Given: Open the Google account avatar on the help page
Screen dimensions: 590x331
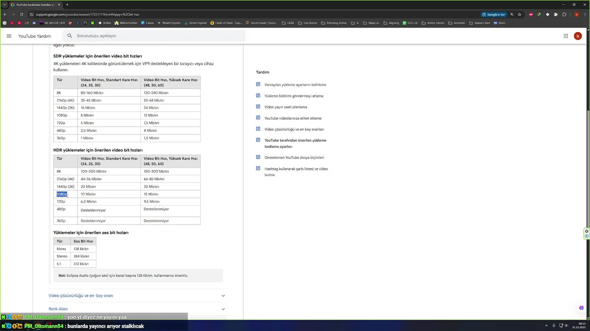Looking at the screenshot, I should click(578, 36).
